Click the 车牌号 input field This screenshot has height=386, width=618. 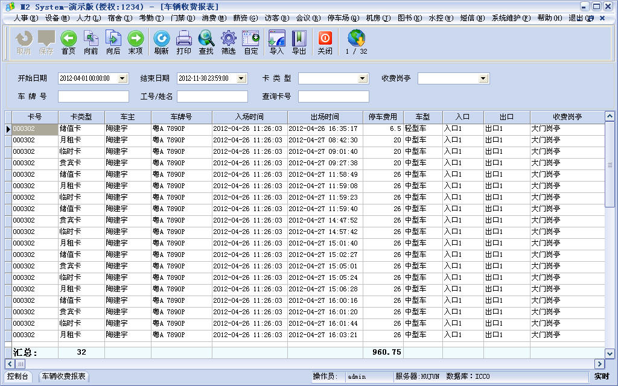click(x=94, y=96)
